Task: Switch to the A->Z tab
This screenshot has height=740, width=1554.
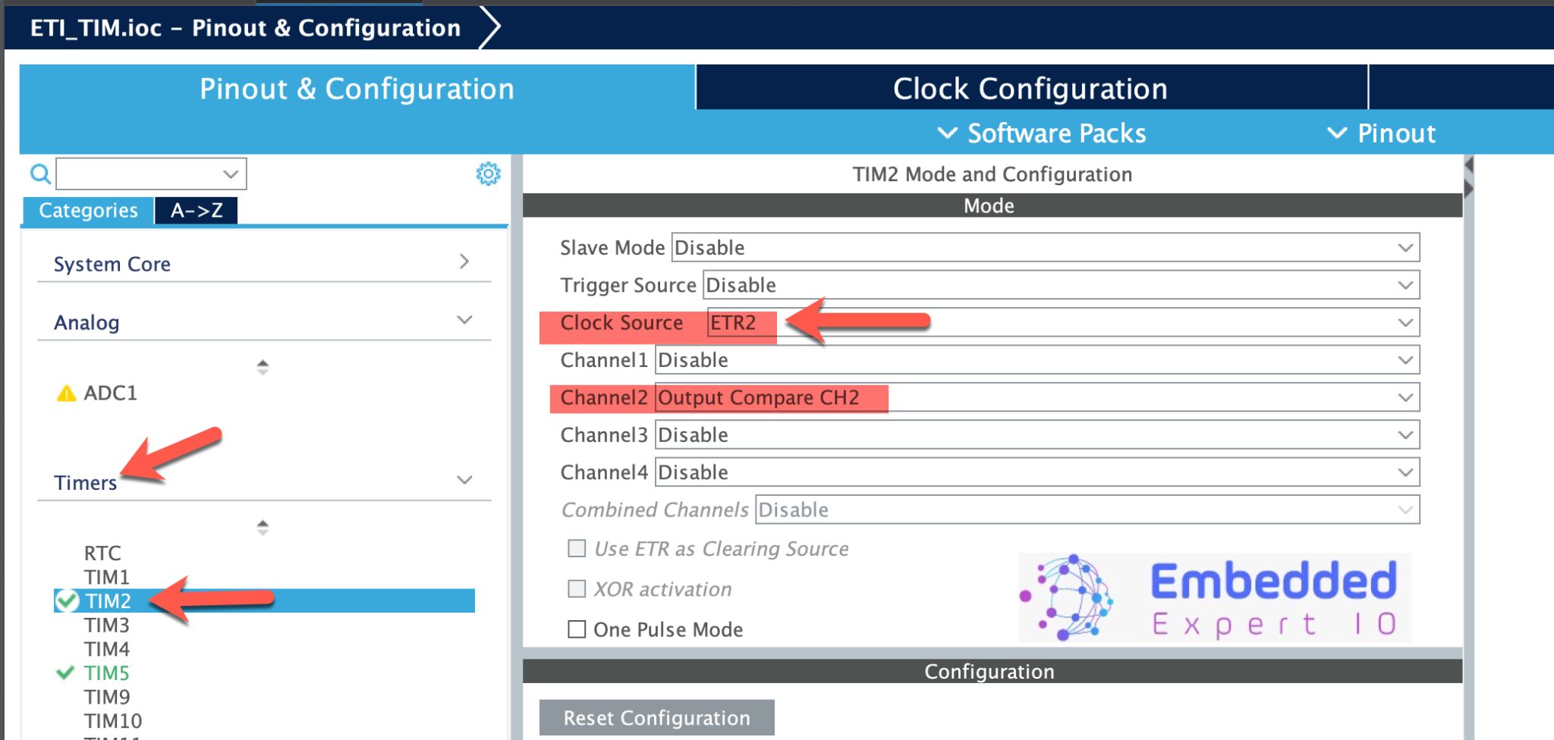Action: (x=196, y=211)
